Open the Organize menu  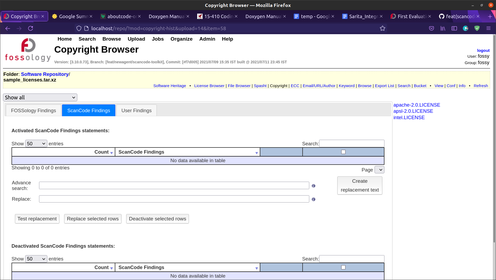pos(181,39)
